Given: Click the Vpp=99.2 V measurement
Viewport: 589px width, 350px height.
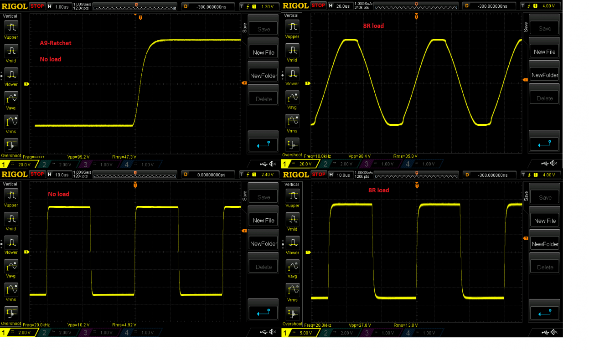Looking at the screenshot, I should [x=79, y=157].
